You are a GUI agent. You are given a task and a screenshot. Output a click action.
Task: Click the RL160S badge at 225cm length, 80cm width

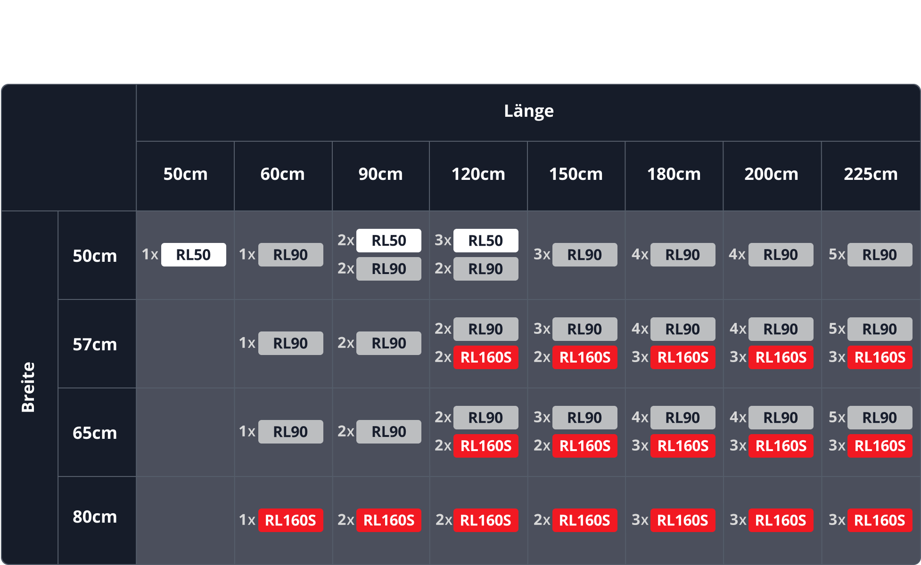pos(879,520)
